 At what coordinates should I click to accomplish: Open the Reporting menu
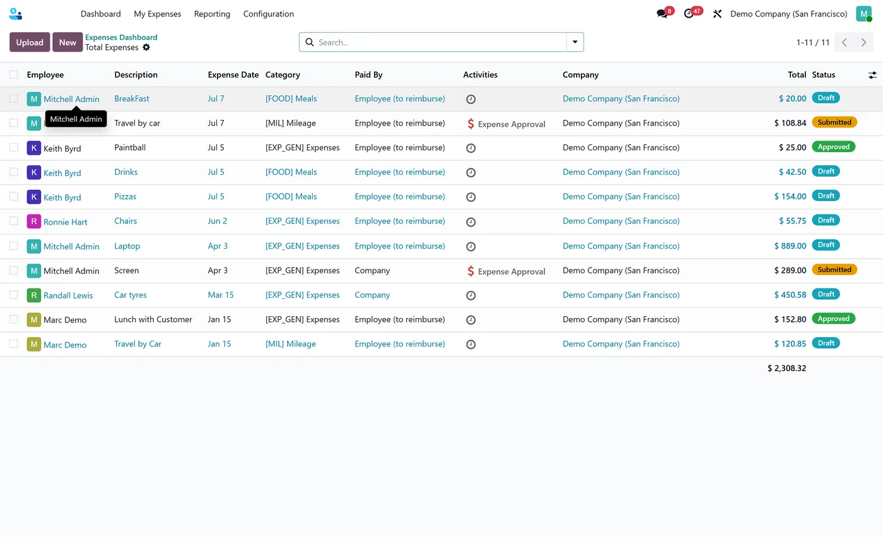(x=212, y=14)
